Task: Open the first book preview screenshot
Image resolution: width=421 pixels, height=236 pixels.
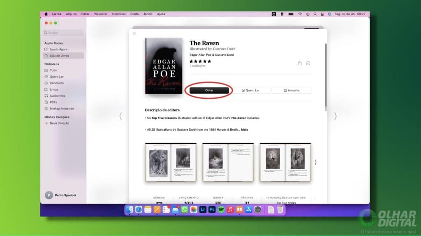Action: 171,162
